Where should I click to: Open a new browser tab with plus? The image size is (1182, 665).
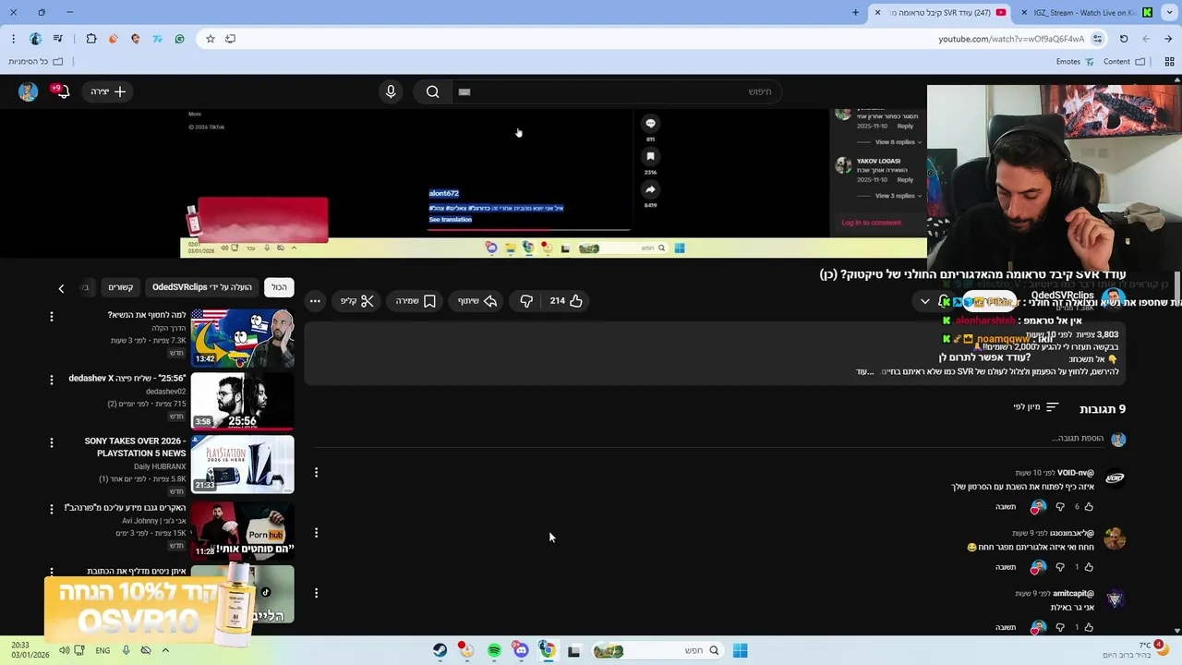pyautogui.click(x=855, y=12)
